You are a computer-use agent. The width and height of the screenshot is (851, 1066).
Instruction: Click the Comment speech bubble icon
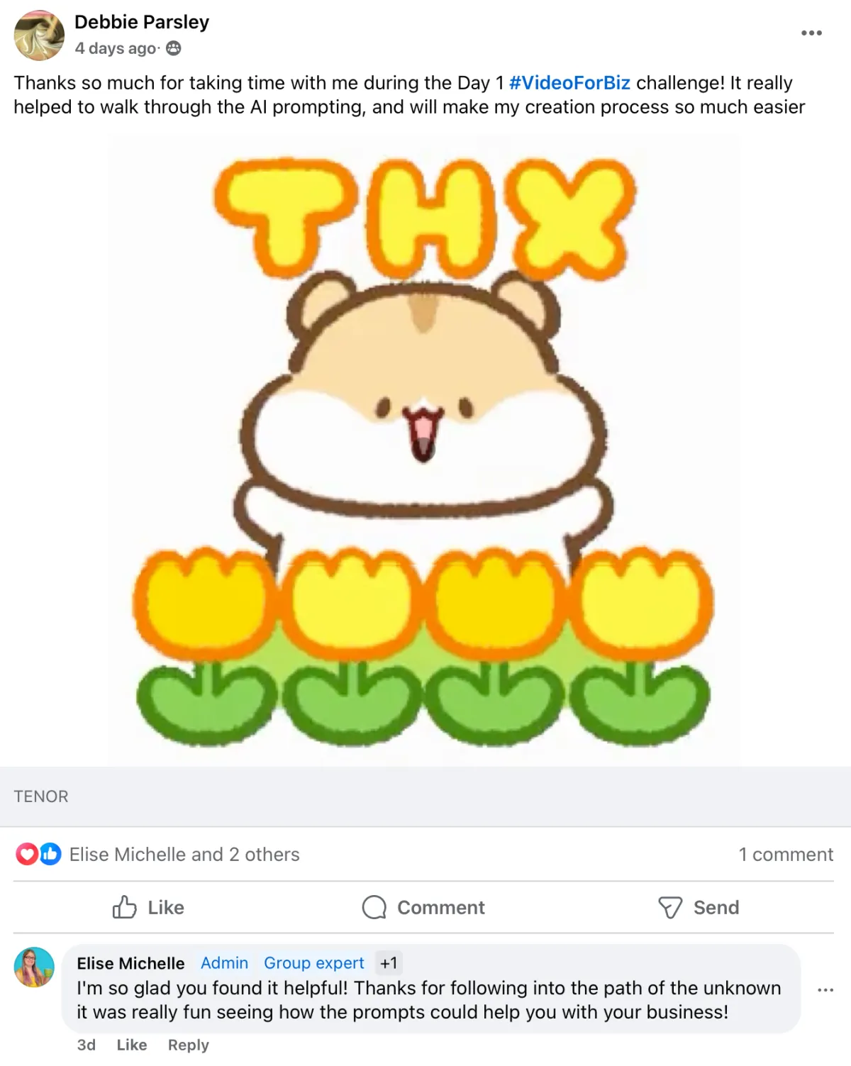click(x=374, y=907)
